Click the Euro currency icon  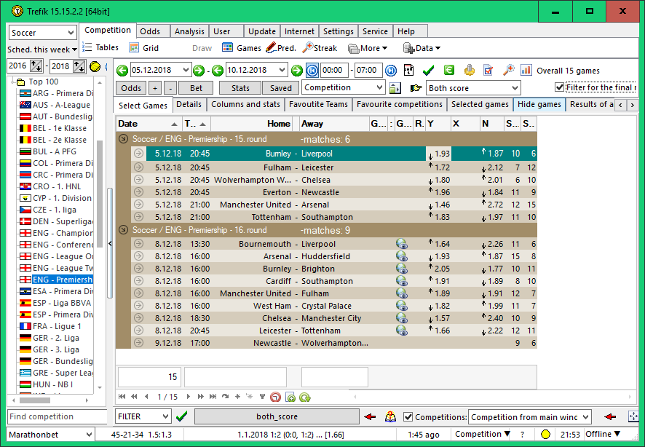tap(449, 71)
